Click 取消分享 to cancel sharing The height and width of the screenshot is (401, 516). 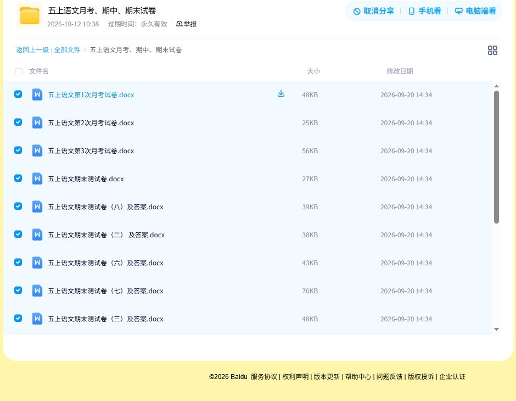(x=373, y=11)
